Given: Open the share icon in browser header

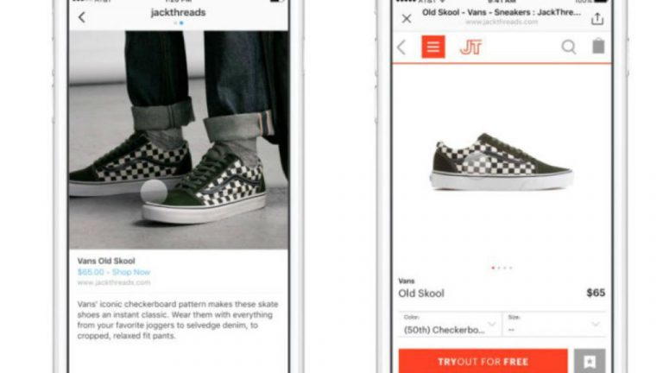Looking at the screenshot, I should (597, 19).
